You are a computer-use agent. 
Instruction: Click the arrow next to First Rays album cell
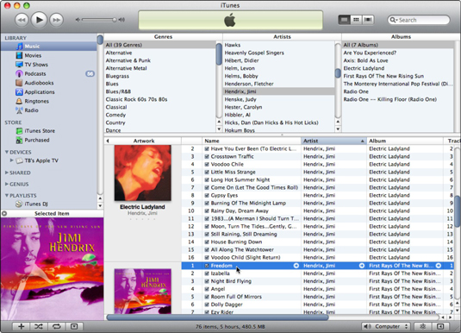[x=439, y=266]
